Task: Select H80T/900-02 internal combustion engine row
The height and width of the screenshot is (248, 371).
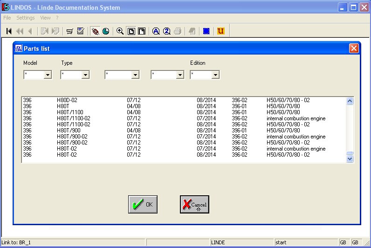Action: coord(184,137)
